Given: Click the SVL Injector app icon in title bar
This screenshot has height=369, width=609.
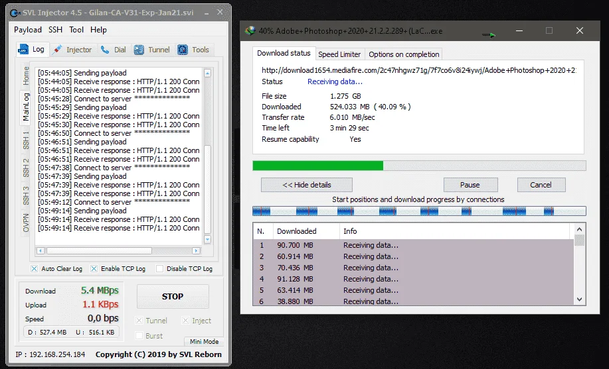Looking at the screenshot, I should (15, 13).
